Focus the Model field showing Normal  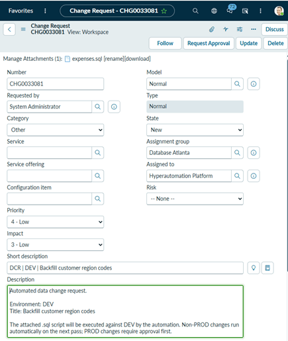(189, 84)
